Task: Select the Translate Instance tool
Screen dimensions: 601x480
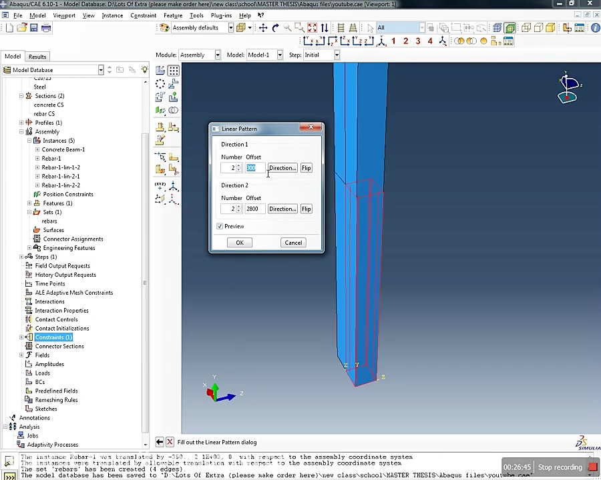Action: click(174, 84)
